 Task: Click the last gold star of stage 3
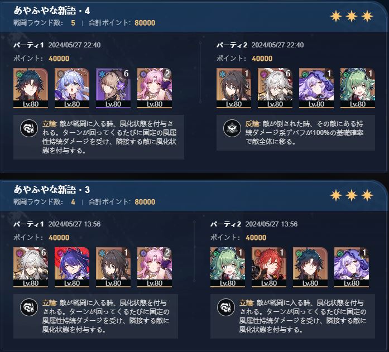[x=367, y=196]
